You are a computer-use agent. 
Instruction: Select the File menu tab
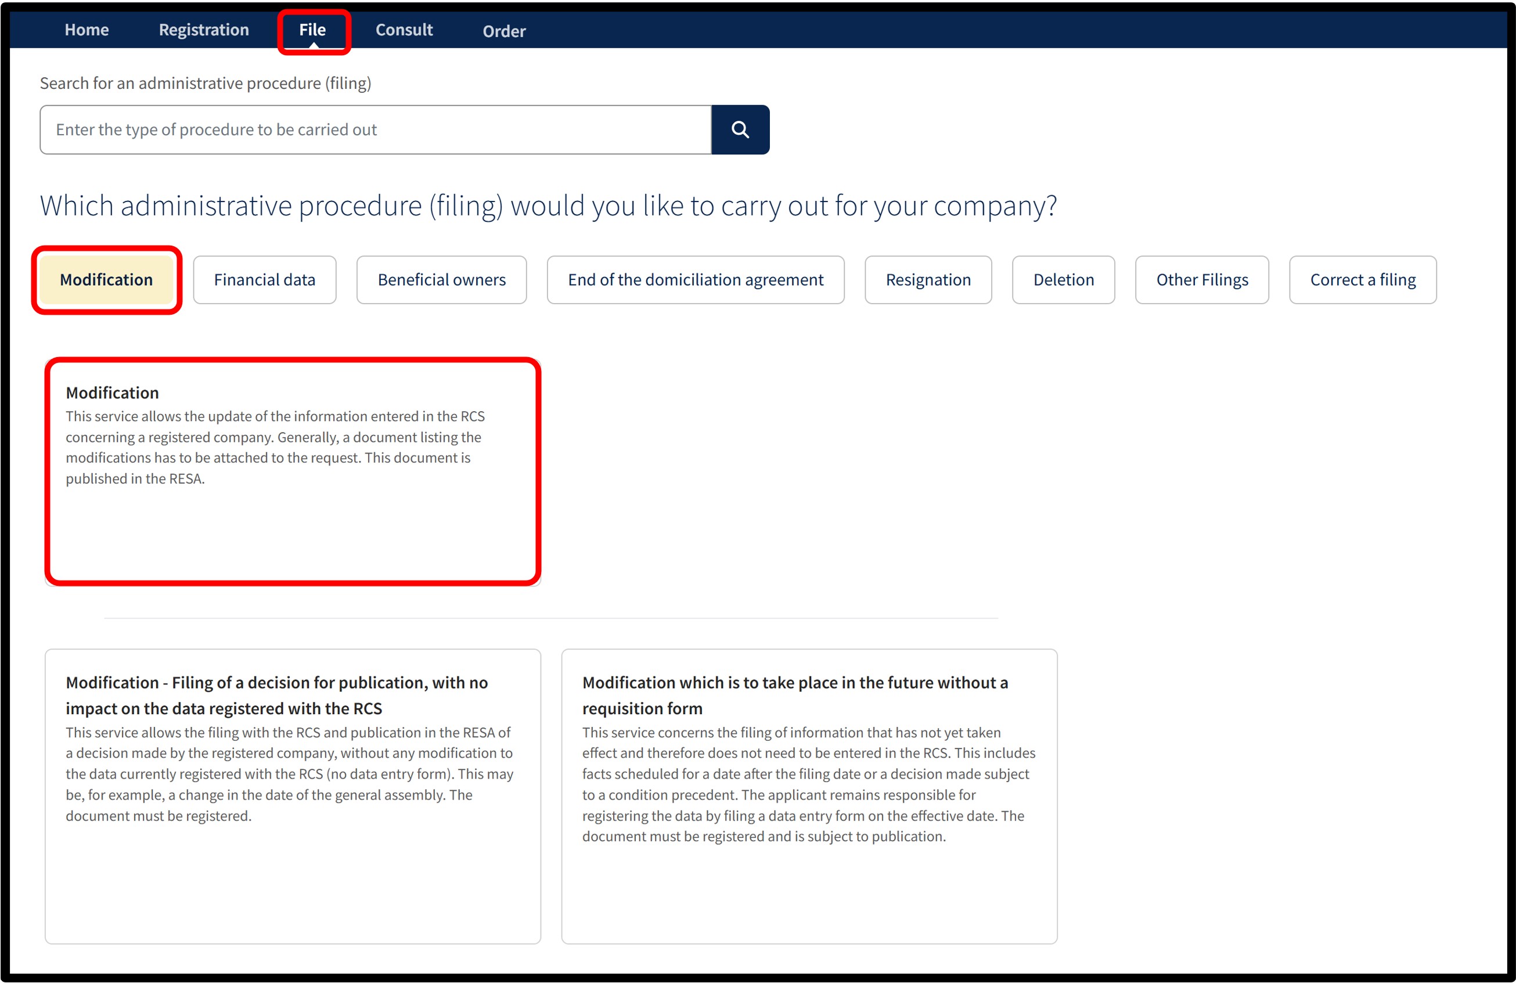[313, 29]
